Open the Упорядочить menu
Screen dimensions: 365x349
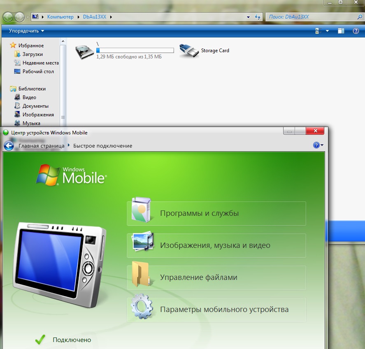(26, 31)
